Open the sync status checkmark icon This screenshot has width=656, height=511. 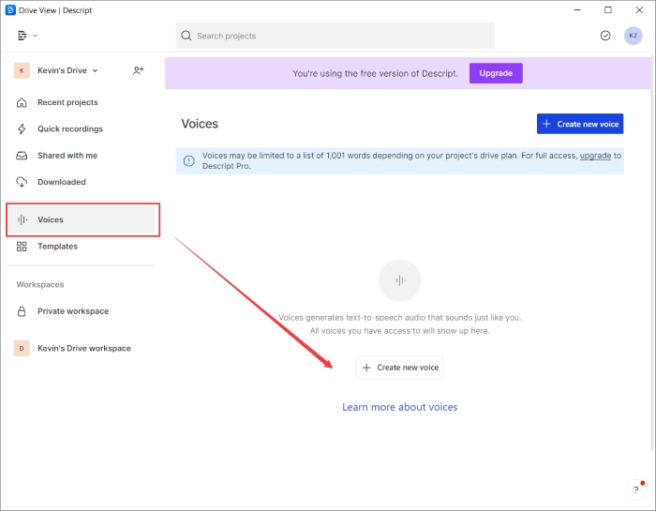(605, 36)
